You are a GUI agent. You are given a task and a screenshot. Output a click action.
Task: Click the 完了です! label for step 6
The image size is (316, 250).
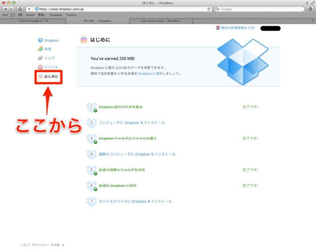tap(250, 186)
